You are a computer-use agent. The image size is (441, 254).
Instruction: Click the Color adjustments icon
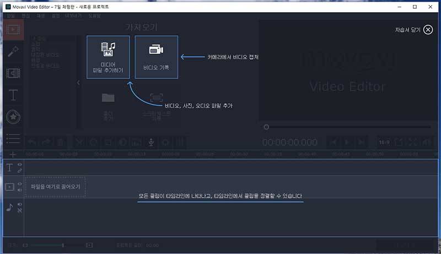pyautogui.click(x=122, y=142)
